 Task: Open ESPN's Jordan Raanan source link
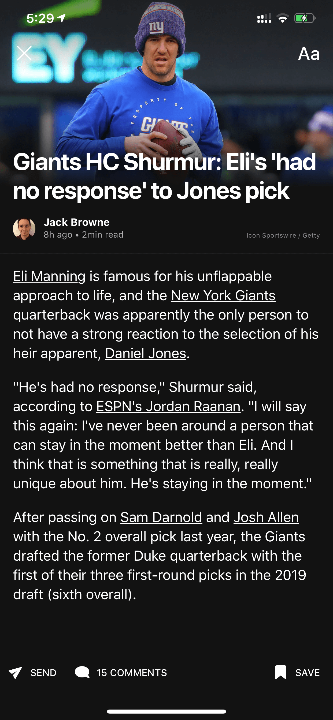tap(168, 407)
